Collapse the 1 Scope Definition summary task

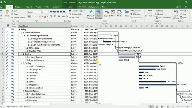click(x=22, y=33)
